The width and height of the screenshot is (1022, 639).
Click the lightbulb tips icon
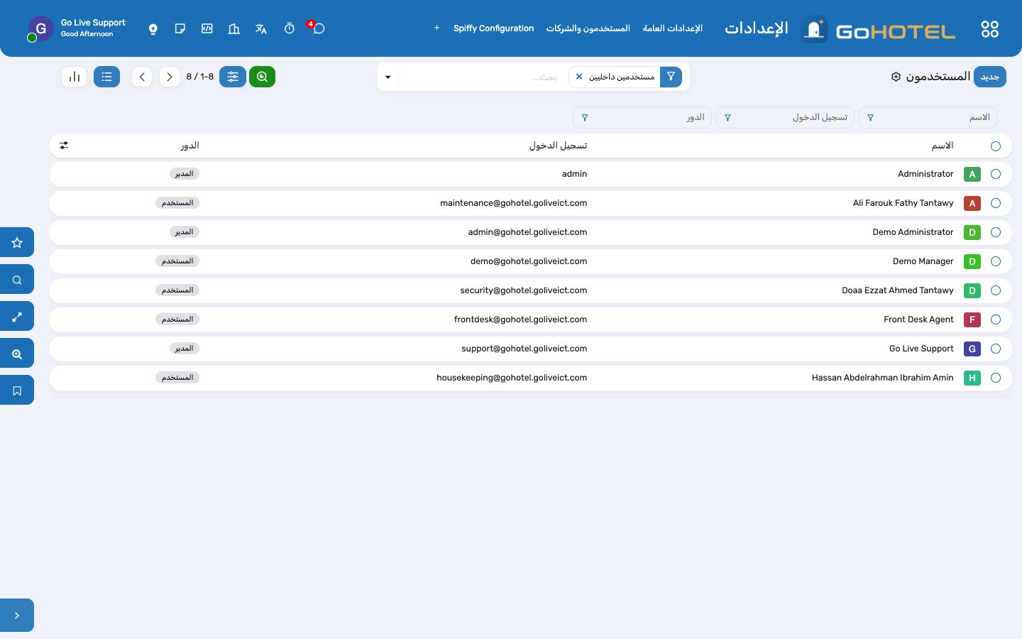[153, 28]
